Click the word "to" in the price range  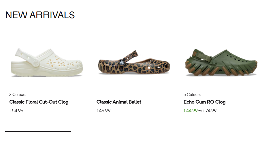pos(200,111)
